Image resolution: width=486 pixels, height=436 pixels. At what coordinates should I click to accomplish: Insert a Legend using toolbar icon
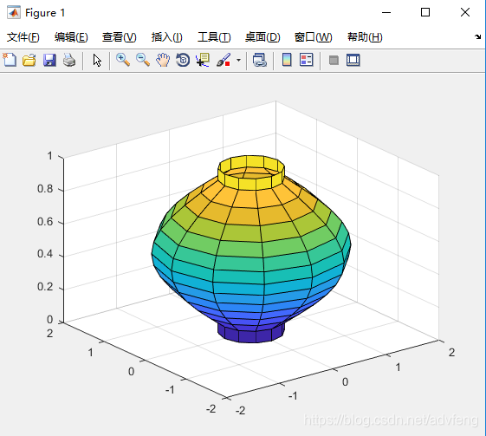coord(307,60)
